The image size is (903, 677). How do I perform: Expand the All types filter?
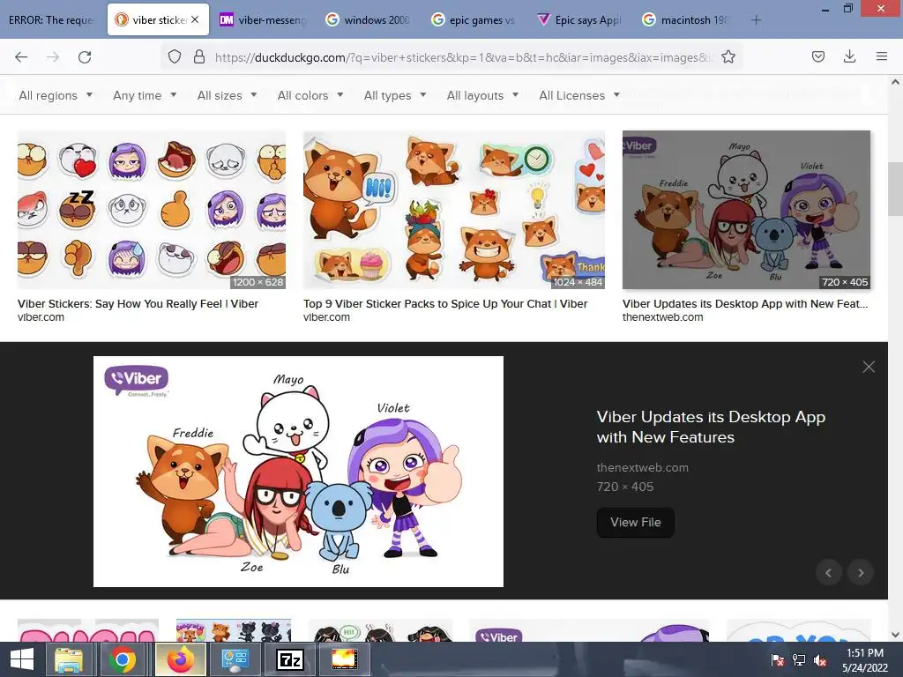tap(395, 95)
